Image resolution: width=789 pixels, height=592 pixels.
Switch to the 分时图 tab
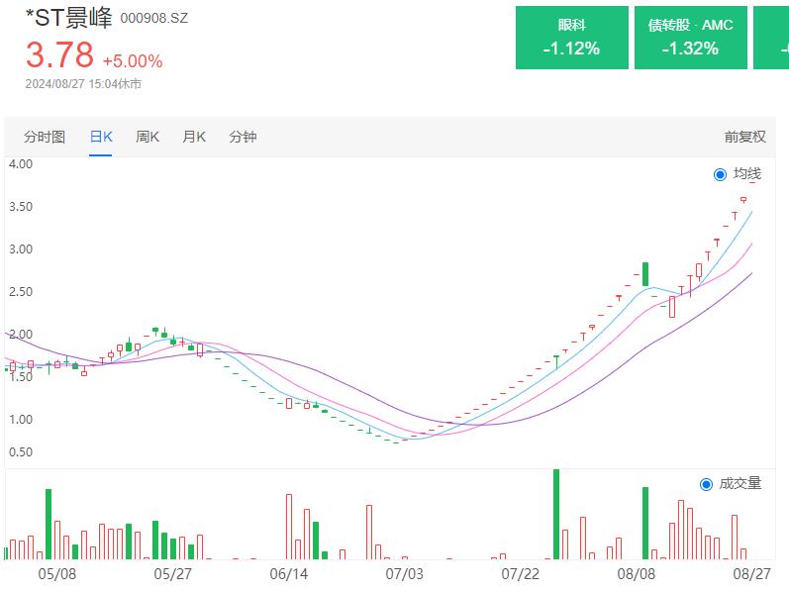45,137
